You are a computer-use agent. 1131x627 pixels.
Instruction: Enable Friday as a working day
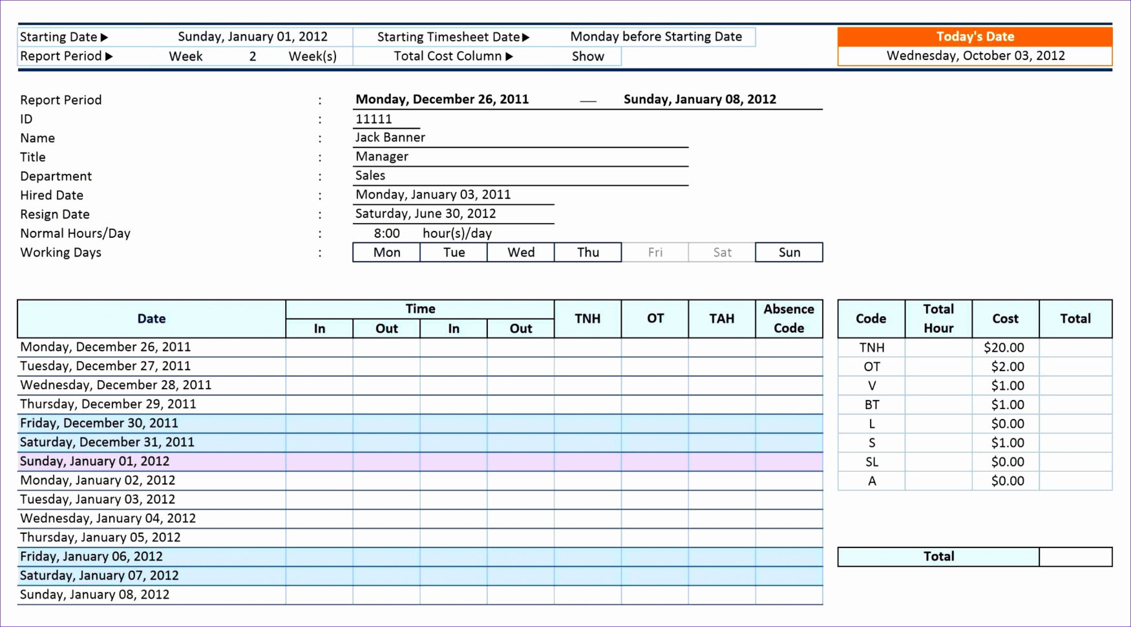[x=655, y=252]
